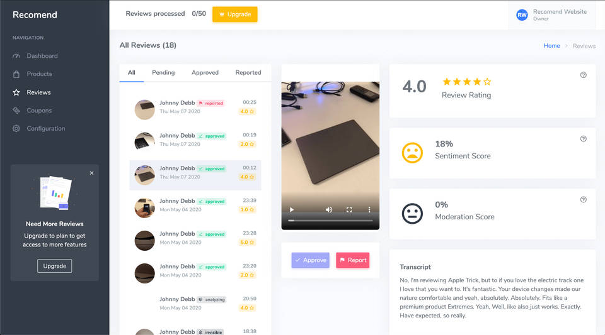Click thumbnail of the 23:39 review
605x335 pixels.
145,207
